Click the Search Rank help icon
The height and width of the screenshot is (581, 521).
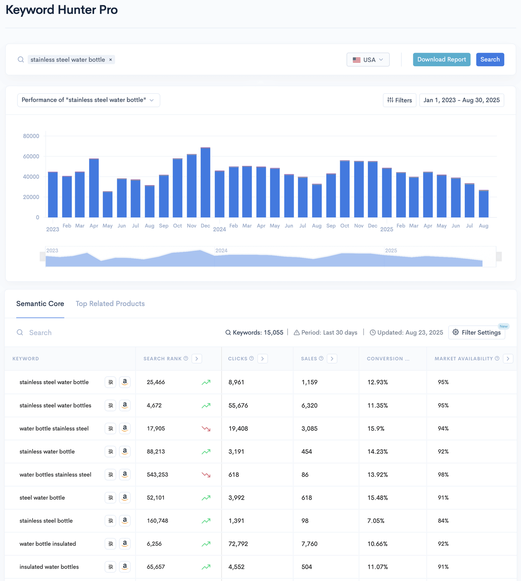[x=186, y=359]
